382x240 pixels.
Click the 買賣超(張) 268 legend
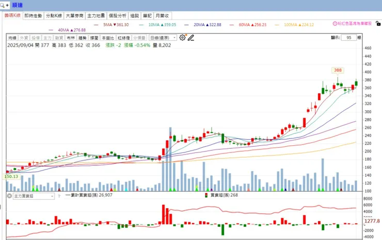point(221,195)
